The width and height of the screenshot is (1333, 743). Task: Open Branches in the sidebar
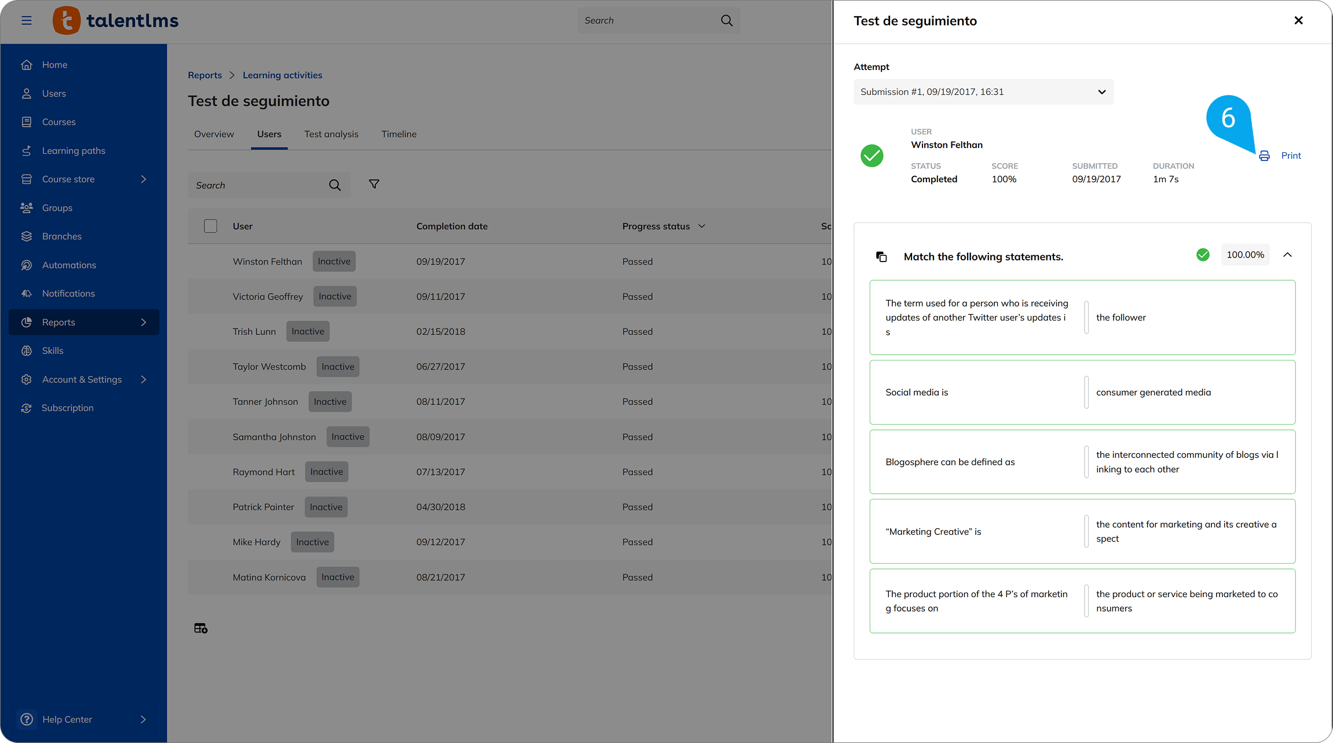click(61, 236)
